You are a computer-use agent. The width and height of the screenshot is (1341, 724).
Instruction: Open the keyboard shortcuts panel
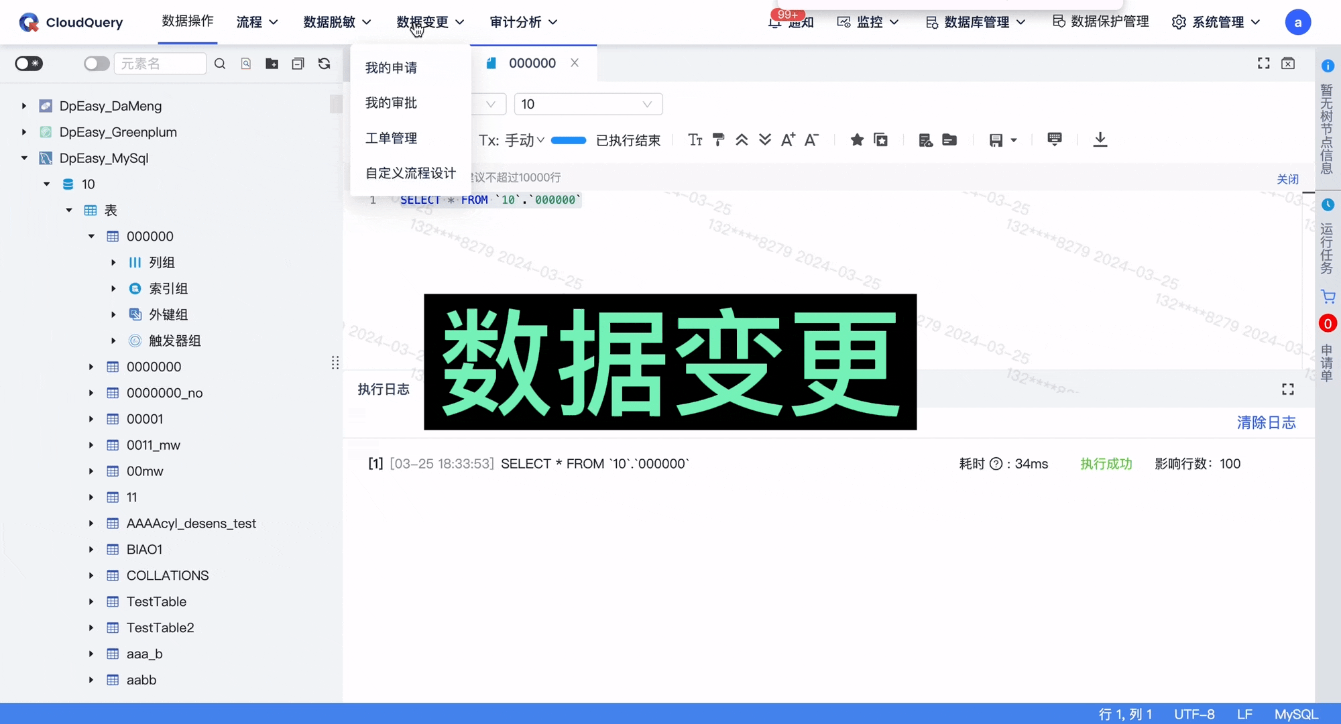coord(1054,139)
